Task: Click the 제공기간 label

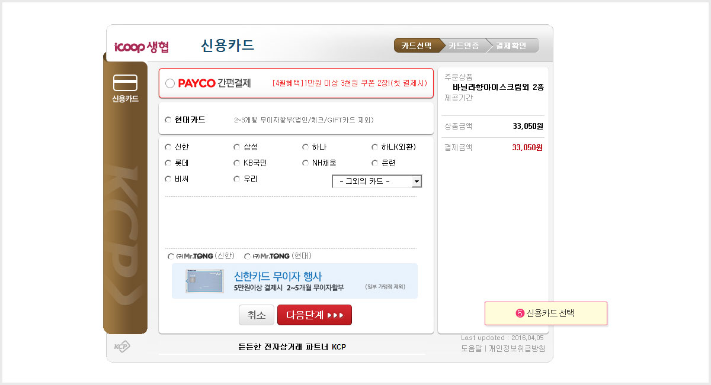Action: coord(459,98)
